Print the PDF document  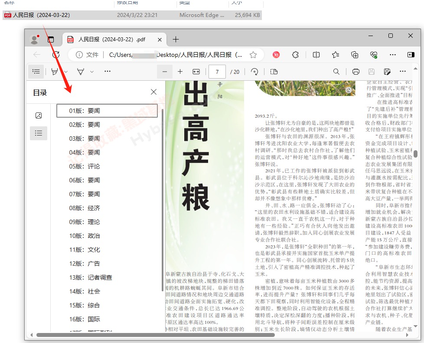tap(356, 72)
